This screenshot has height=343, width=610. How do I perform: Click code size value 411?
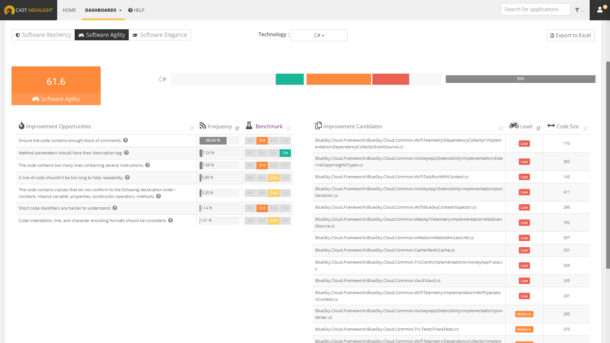[566, 192]
